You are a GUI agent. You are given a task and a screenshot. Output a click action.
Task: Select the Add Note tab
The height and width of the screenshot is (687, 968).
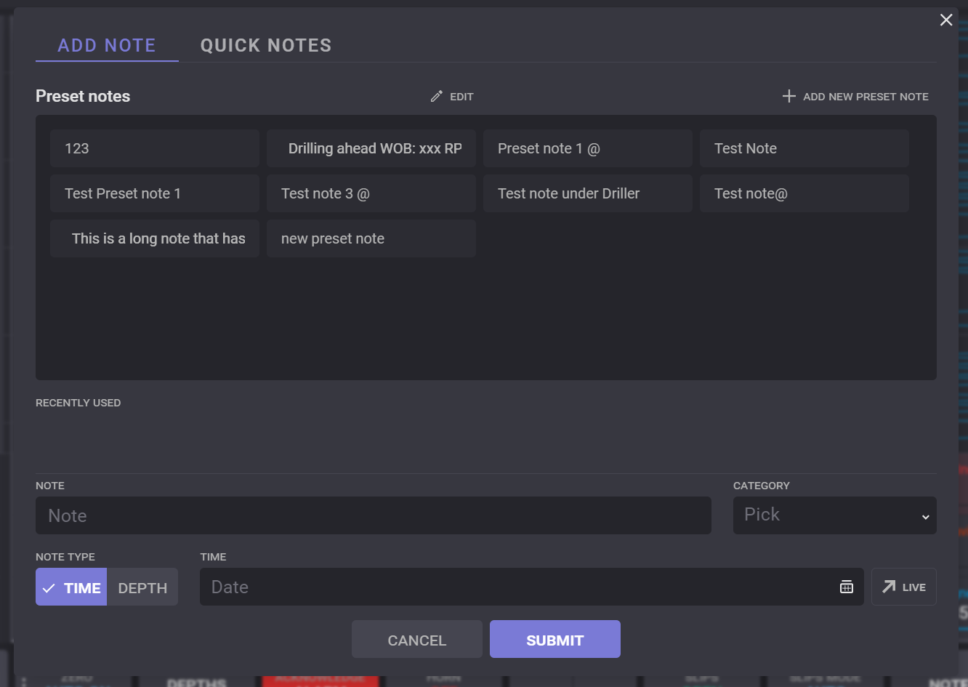point(107,46)
